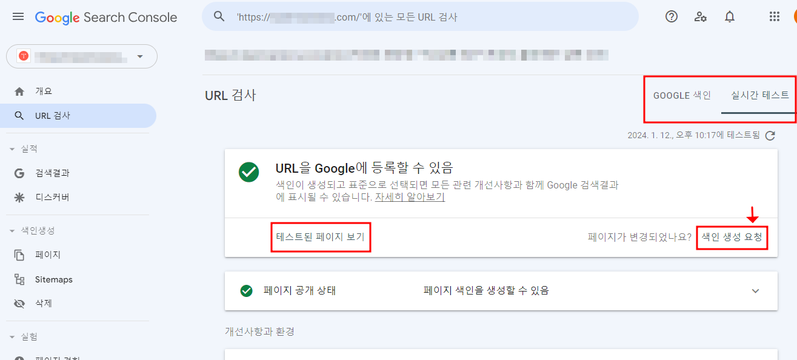Expand 페이지 공개 상태 row chevron
797x360 pixels.
pyautogui.click(x=755, y=291)
